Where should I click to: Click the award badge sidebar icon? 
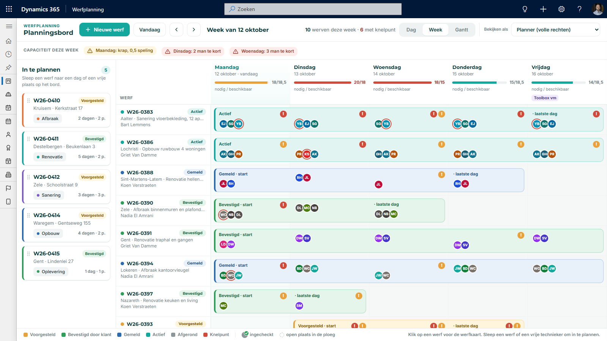click(x=8, y=148)
